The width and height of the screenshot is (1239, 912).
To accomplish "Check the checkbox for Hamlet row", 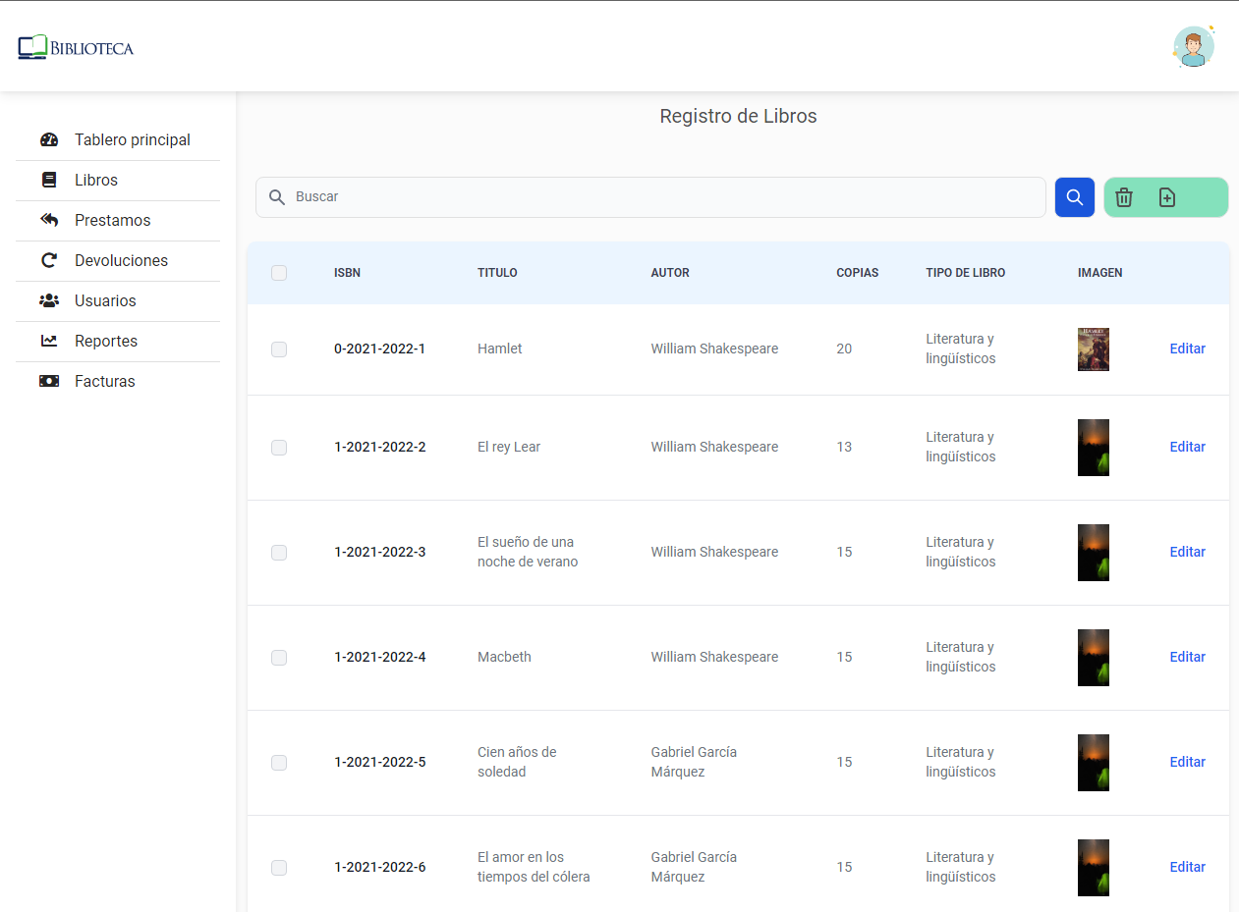I will (x=279, y=349).
